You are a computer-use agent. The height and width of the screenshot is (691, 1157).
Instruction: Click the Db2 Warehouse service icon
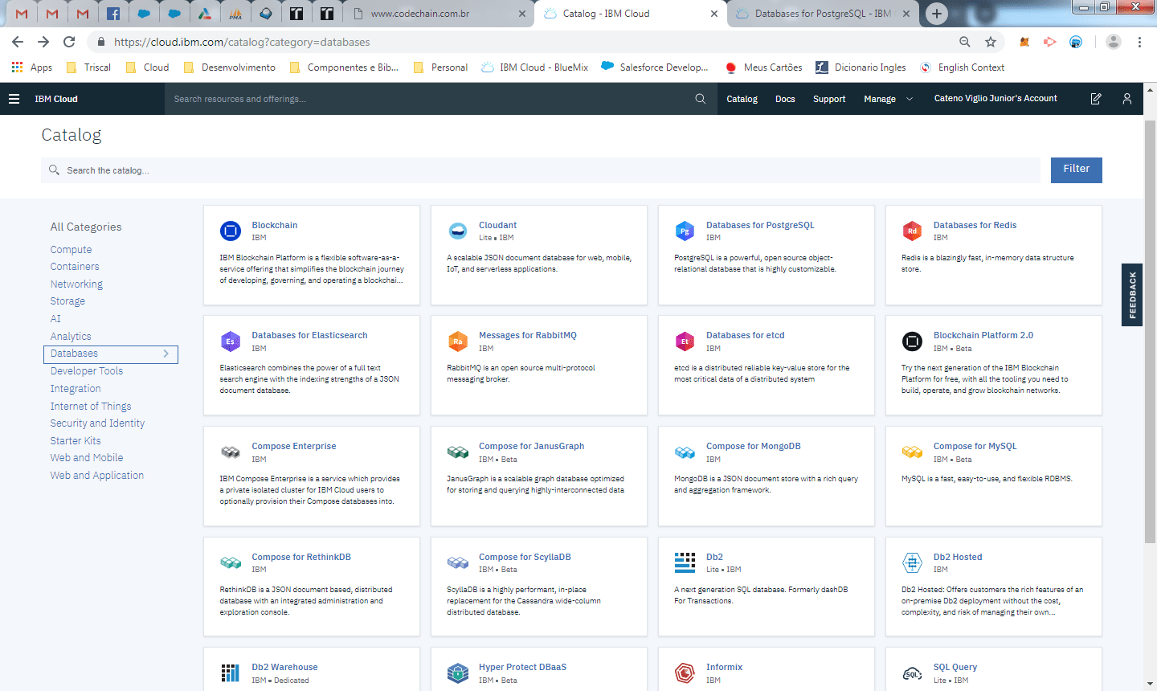(x=231, y=673)
